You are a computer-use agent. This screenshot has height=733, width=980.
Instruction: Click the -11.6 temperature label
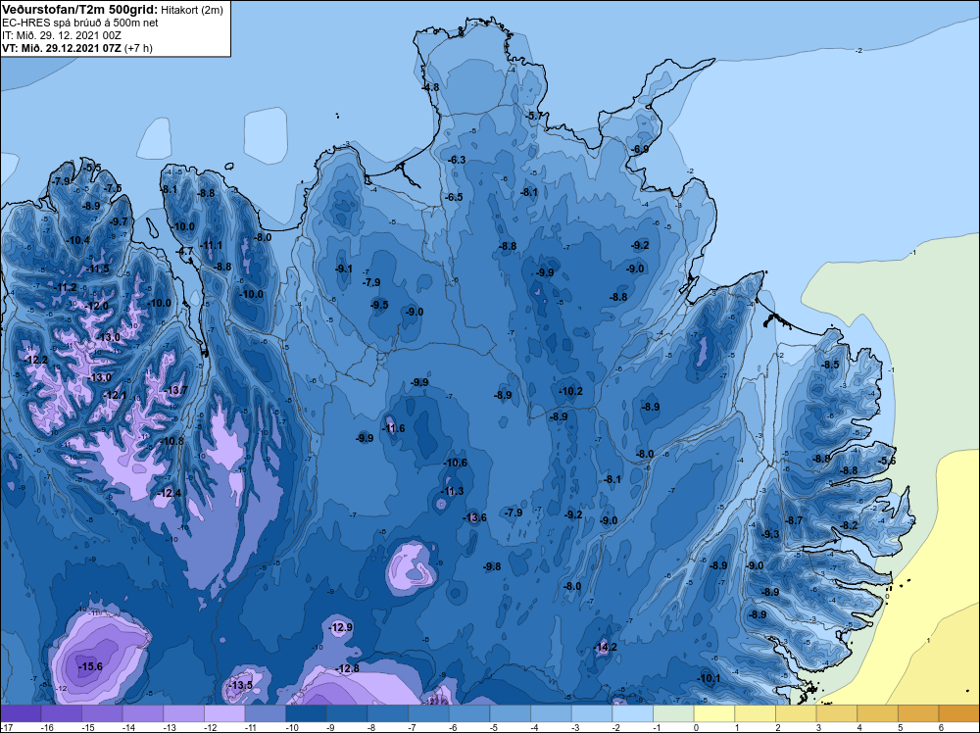click(393, 428)
